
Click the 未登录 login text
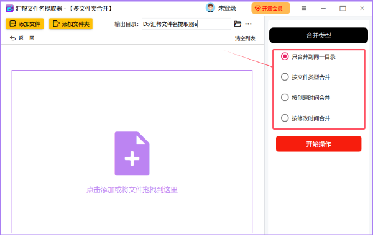point(227,8)
